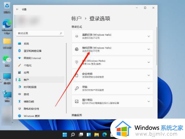
Task: Expand the 指纹识别 (Windows Hello) chevron
Action: pos(149,49)
